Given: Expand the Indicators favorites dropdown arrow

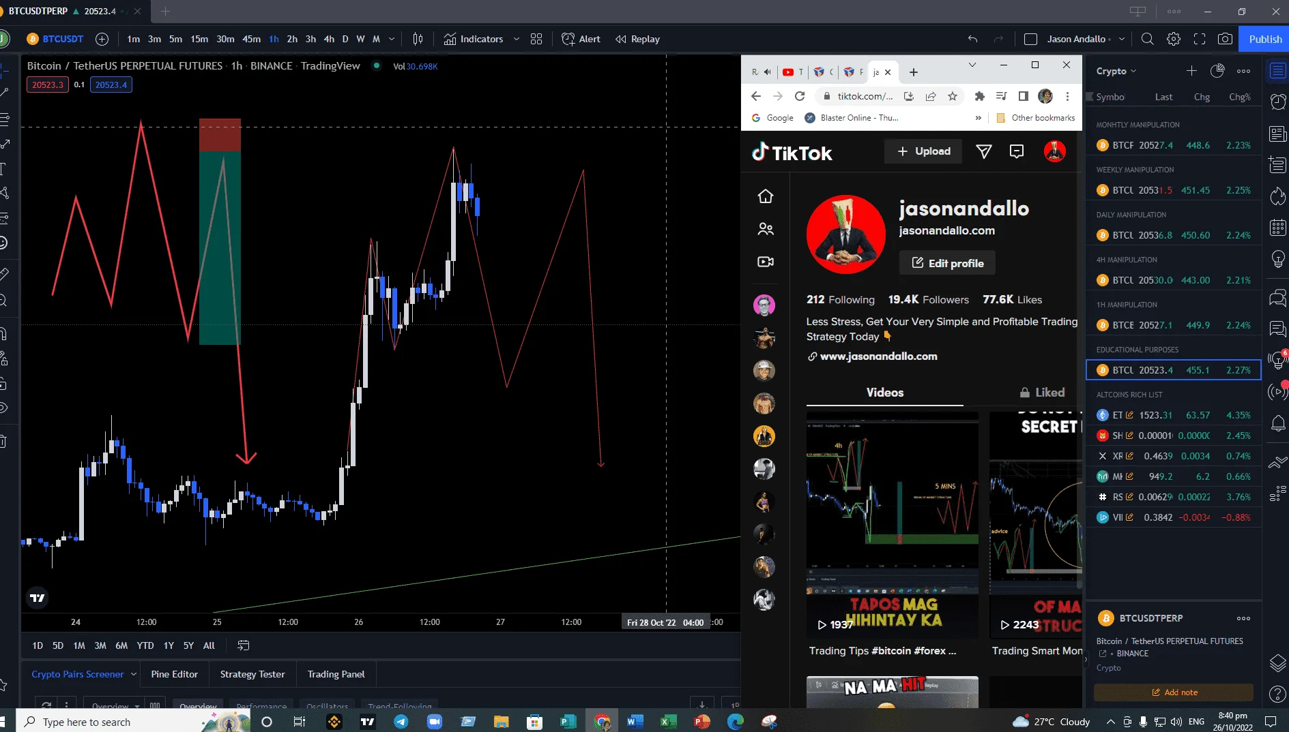Looking at the screenshot, I should click(517, 39).
